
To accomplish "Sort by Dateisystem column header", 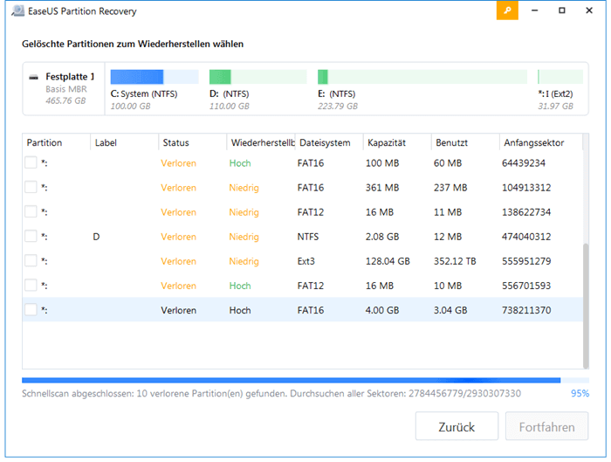I will [x=329, y=142].
